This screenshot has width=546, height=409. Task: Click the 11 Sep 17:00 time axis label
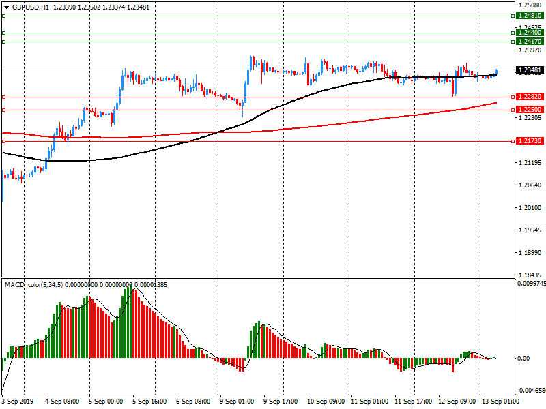pos(414,401)
